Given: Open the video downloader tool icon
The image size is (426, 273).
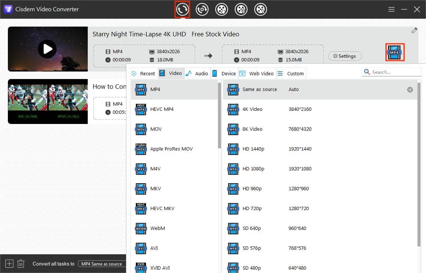Looking at the screenshot, I should click(x=222, y=9).
